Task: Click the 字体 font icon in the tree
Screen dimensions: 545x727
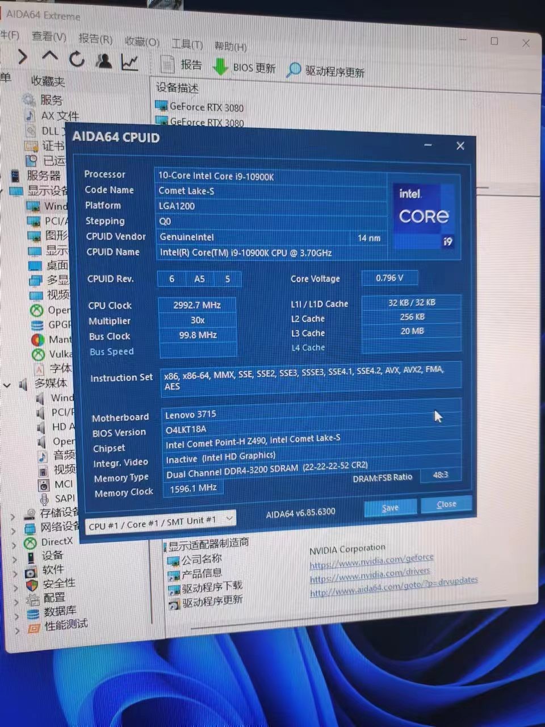Action: click(x=39, y=369)
